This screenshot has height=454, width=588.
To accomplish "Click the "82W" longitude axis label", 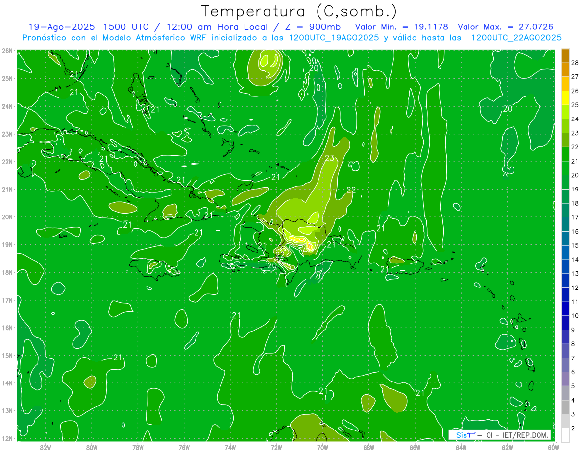I will 46,447.
